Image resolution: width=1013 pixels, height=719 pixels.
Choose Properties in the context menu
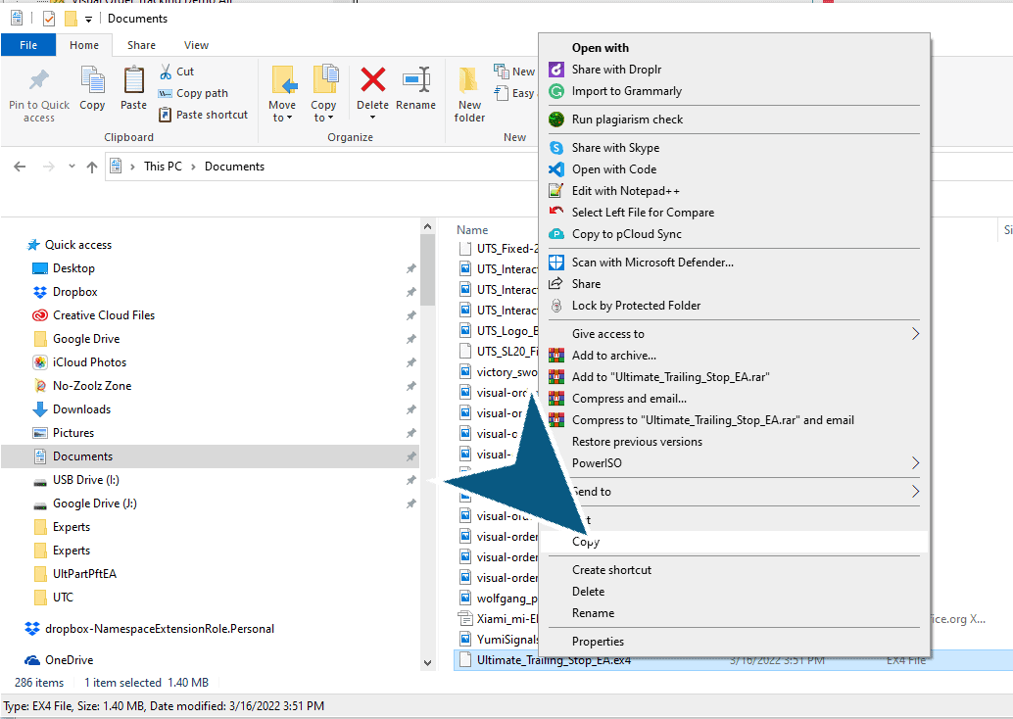[598, 642]
